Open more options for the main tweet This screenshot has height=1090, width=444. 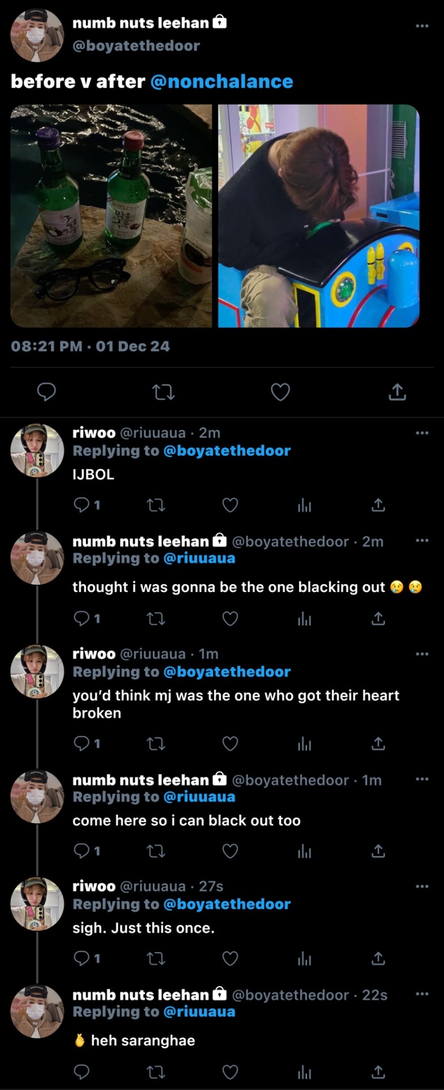tap(422, 26)
